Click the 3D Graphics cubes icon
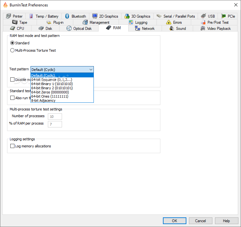 tap(127, 16)
